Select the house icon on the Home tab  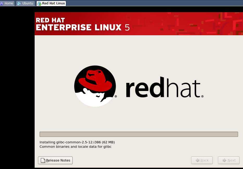[2, 3]
